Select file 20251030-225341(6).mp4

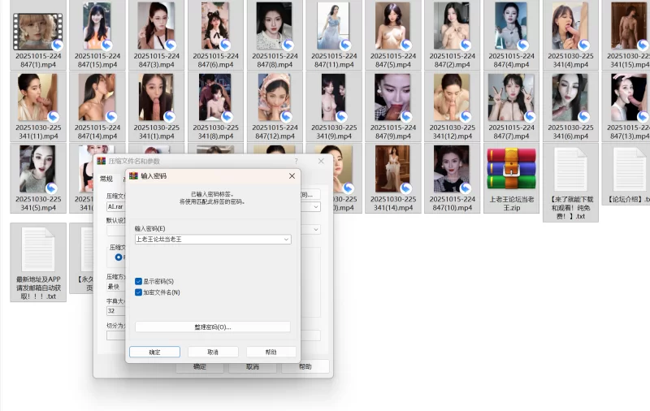[570, 107]
